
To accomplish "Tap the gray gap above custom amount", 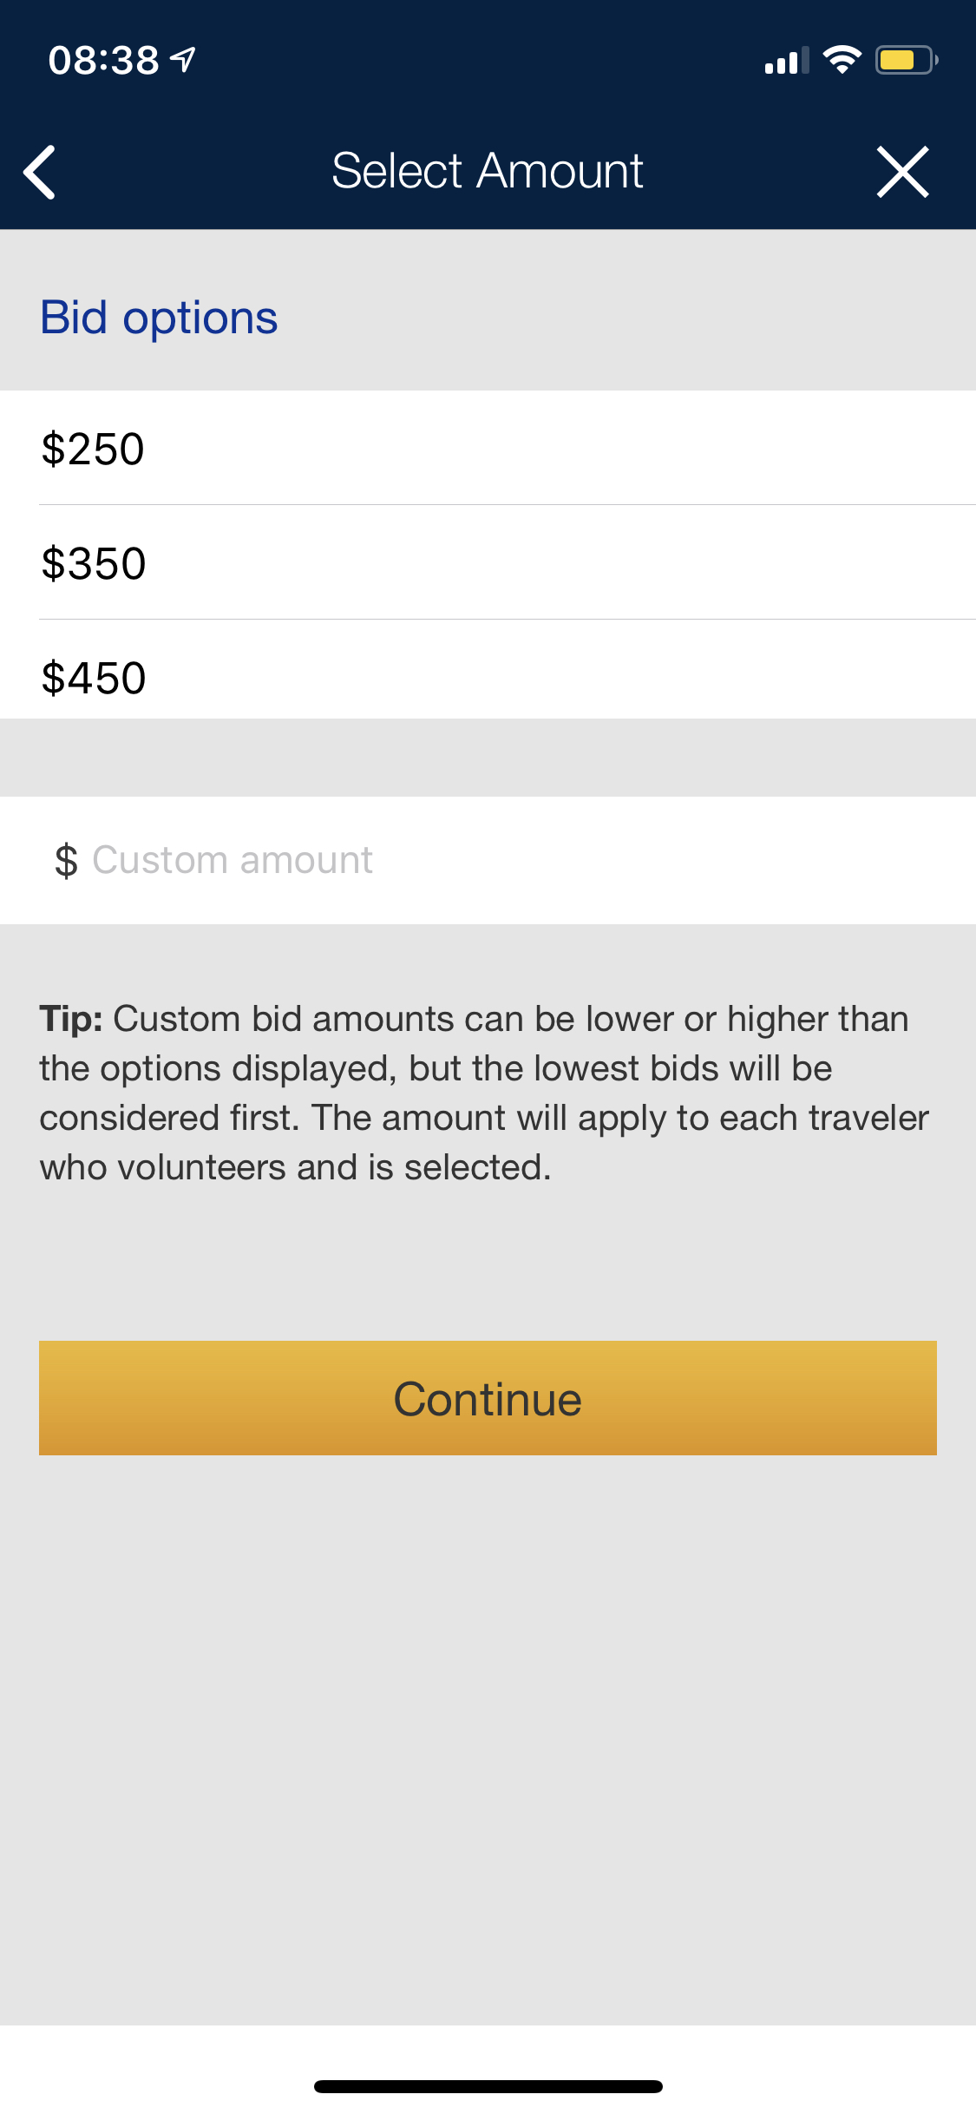I will (488, 758).
